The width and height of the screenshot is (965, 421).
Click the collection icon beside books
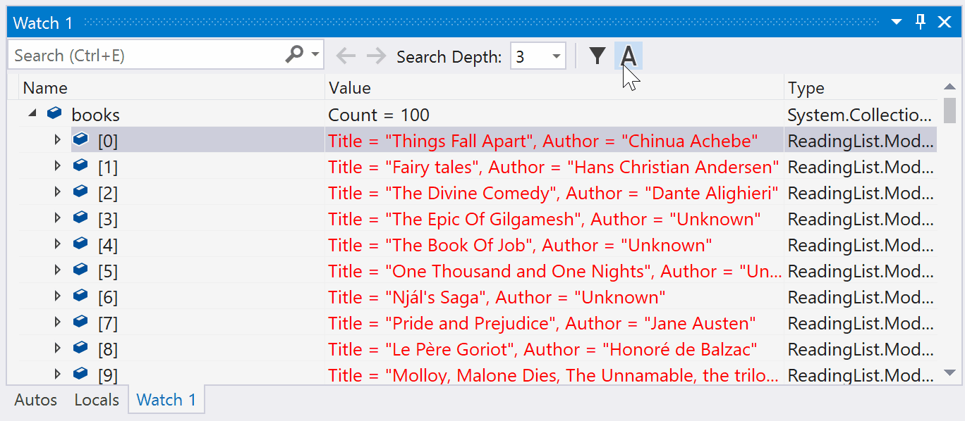click(55, 113)
